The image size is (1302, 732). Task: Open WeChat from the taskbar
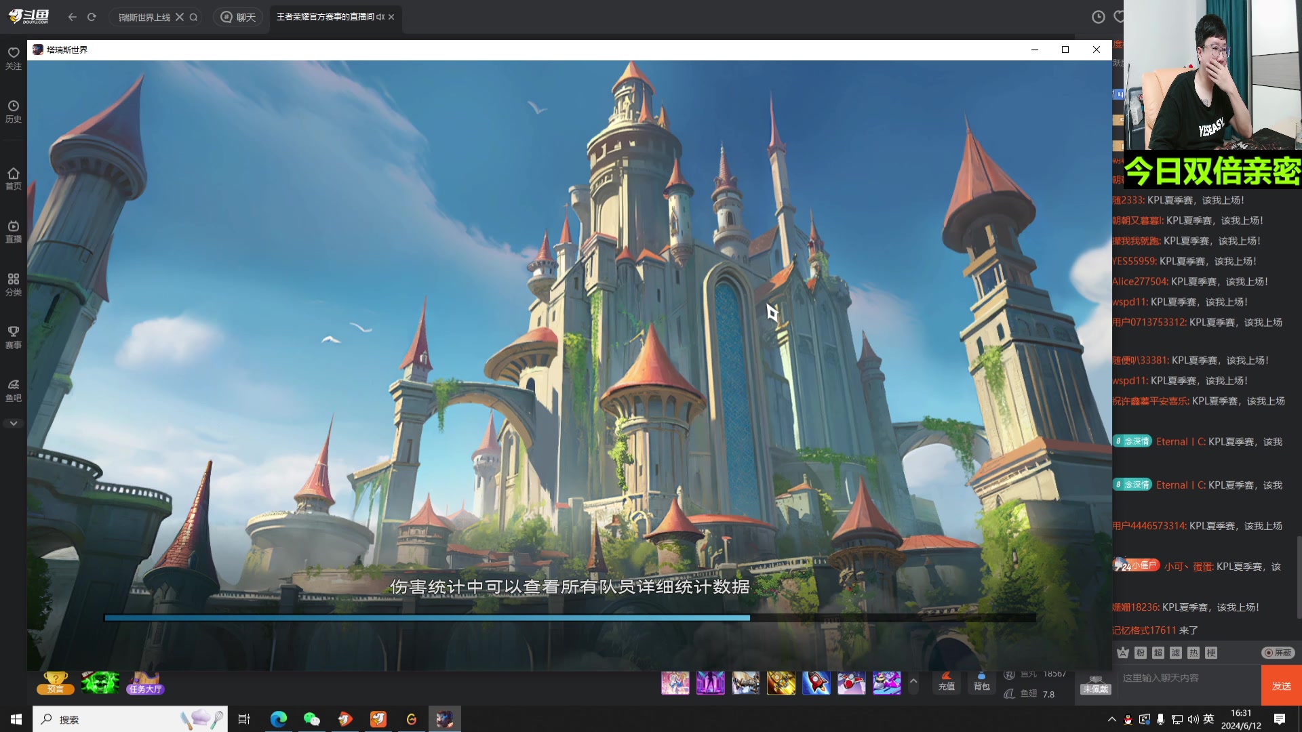point(312,719)
